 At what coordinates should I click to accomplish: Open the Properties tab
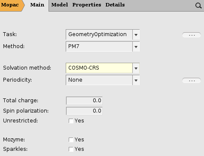87,5
